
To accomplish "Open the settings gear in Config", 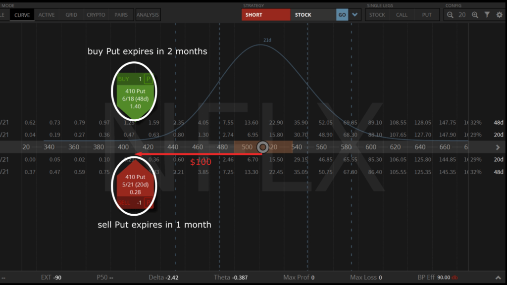I will [x=499, y=15].
